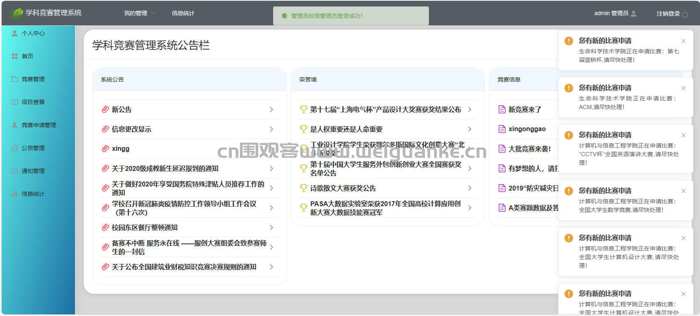Click the 首页 grid icon in sidebar

(x=15, y=56)
